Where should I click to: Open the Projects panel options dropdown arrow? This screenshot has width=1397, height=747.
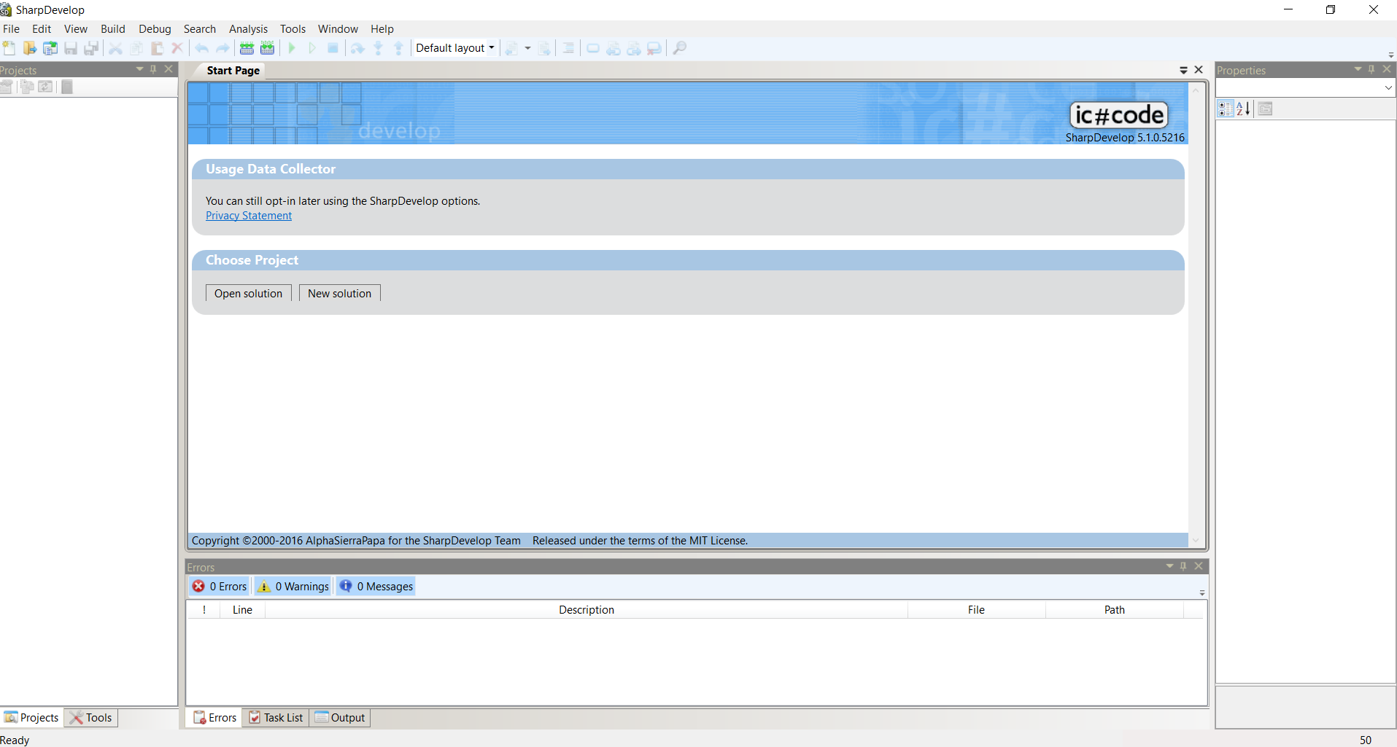pos(139,69)
